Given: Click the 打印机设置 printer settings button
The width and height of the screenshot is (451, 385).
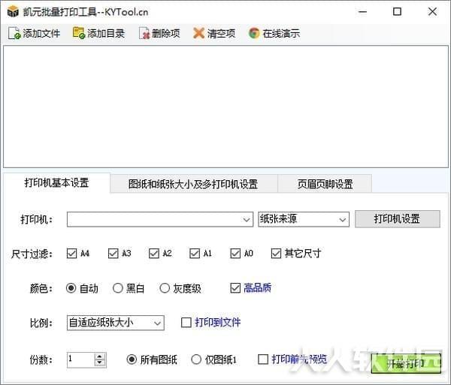Looking at the screenshot, I should 398,219.
